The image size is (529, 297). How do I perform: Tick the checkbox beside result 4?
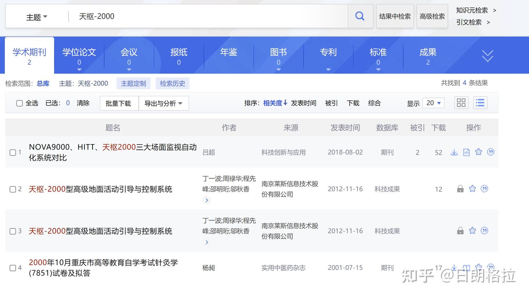click(x=12, y=268)
